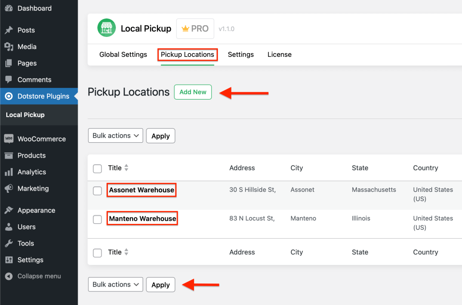Click the Dotstore Plugins circle icon
Image resolution: width=462 pixels, height=305 pixels.
[x=9, y=96]
